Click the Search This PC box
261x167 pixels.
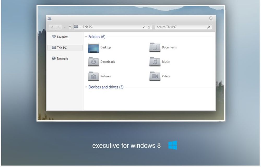(183, 27)
